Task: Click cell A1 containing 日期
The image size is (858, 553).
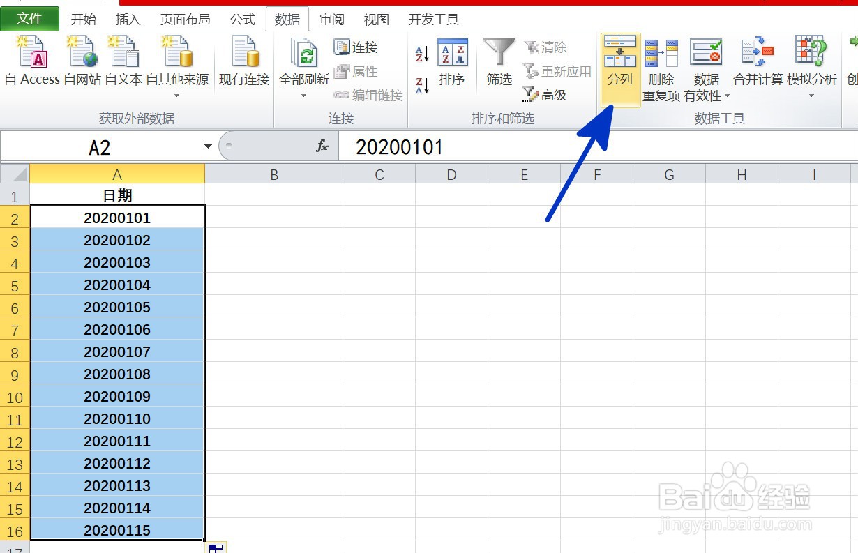Action: [117, 195]
